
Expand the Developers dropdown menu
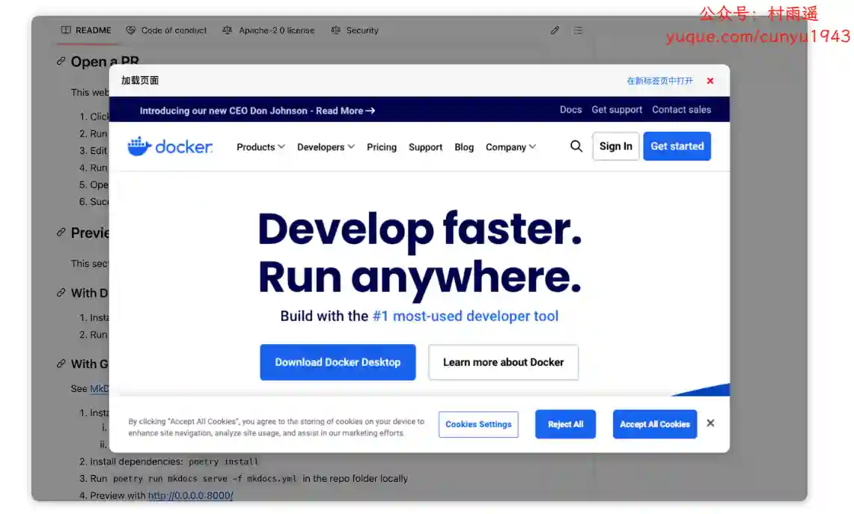326,147
